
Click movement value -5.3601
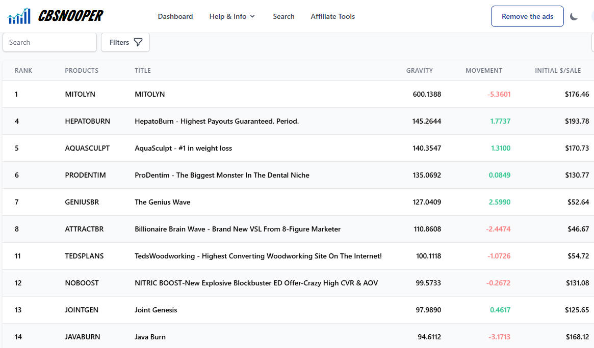[x=499, y=94]
